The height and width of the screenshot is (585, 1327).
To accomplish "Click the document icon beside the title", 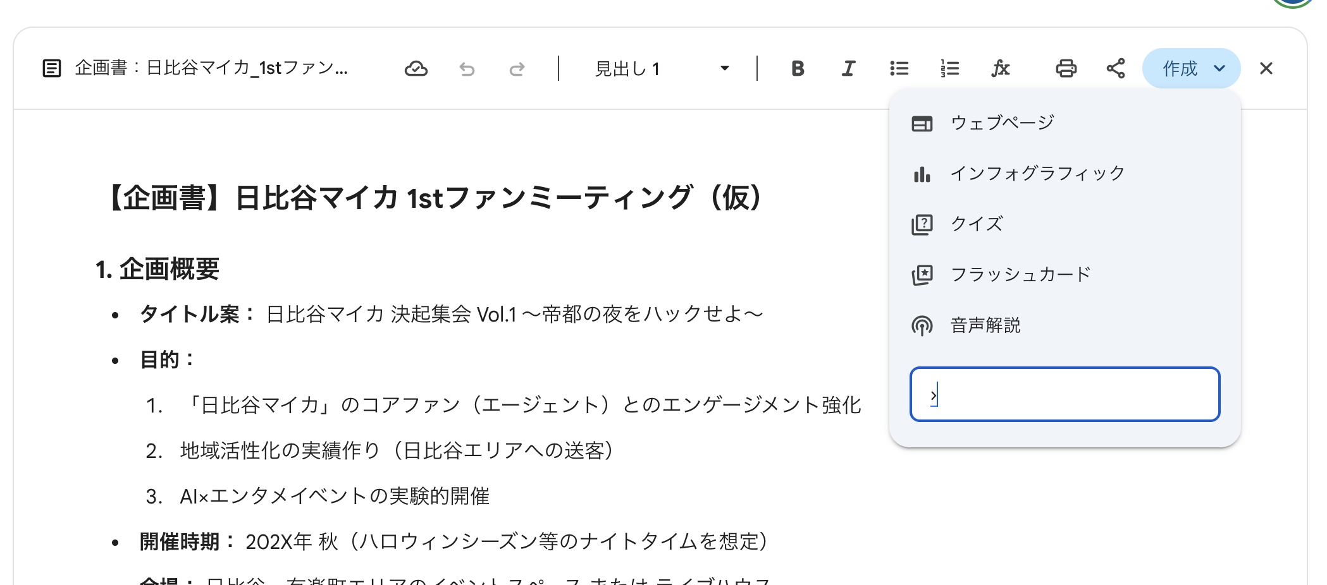I will pos(52,68).
